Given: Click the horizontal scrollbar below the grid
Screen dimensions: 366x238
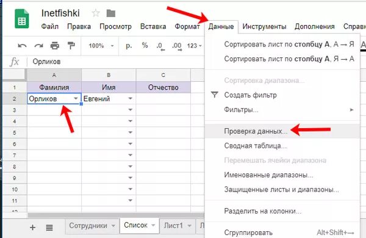Looking at the screenshot, I should (x=116, y=215).
